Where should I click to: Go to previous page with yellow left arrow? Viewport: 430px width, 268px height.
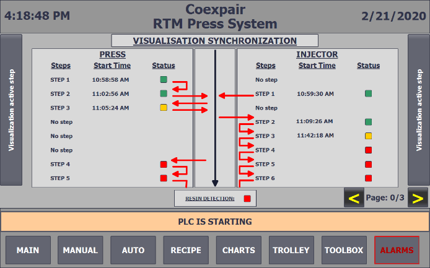tap(354, 197)
